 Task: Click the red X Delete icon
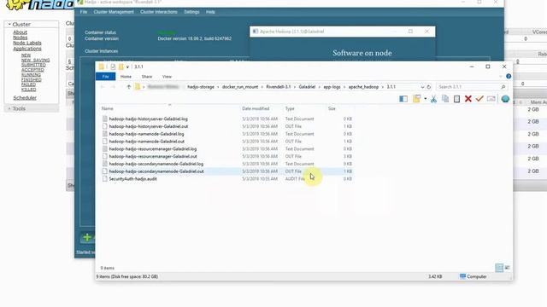tap(468, 99)
